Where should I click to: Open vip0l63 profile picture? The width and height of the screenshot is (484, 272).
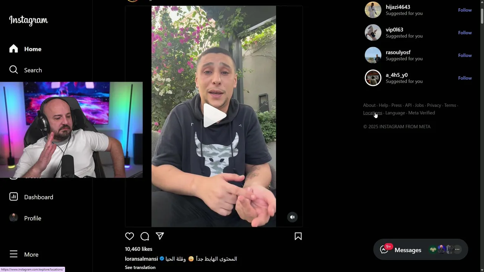point(373,32)
